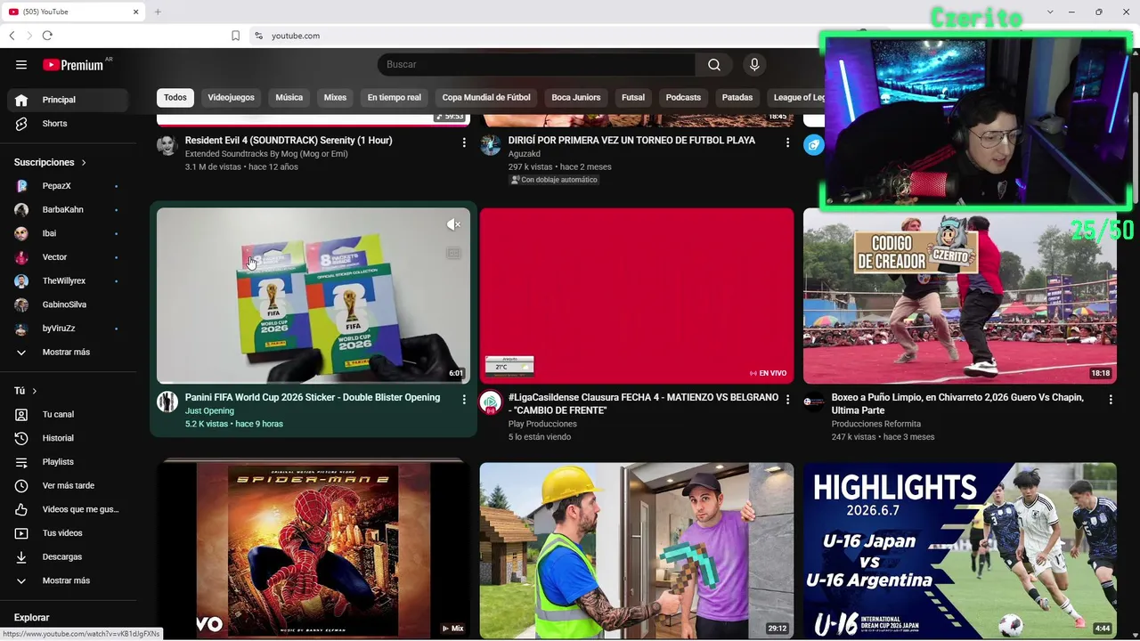Screen dimensions: 1140x641
Task: Toggle subtitles on the Panini preview
Action: pyautogui.click(x=453, y=254)
